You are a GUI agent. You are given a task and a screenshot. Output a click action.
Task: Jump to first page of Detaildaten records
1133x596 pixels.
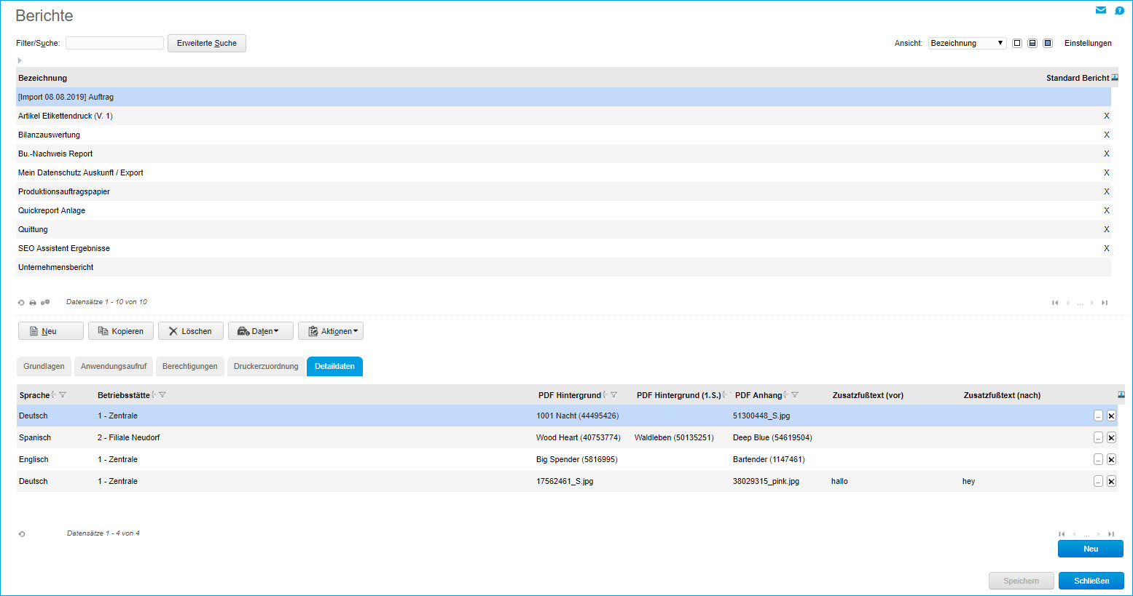click(1062, 534)
